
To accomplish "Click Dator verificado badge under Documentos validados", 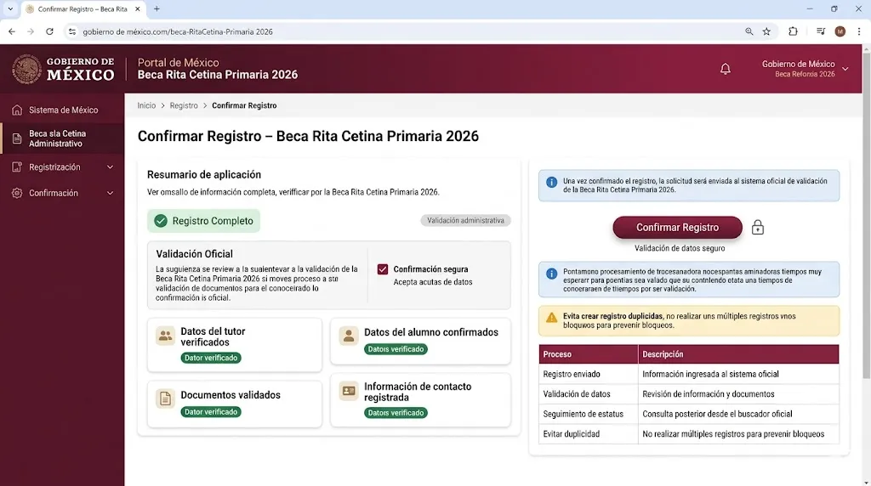I will pos(211,412).
